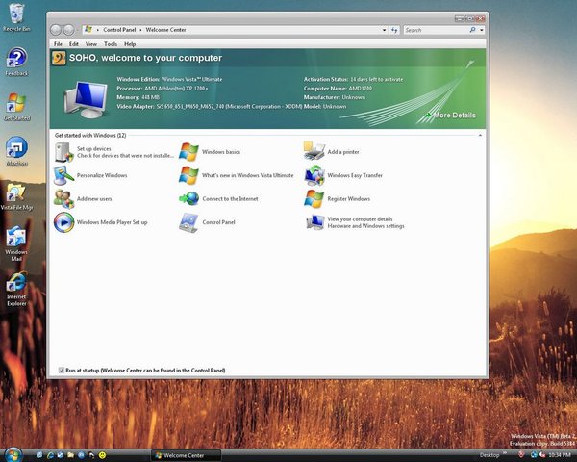Open the search options dropdown arrow

click(x=482, y=30)
